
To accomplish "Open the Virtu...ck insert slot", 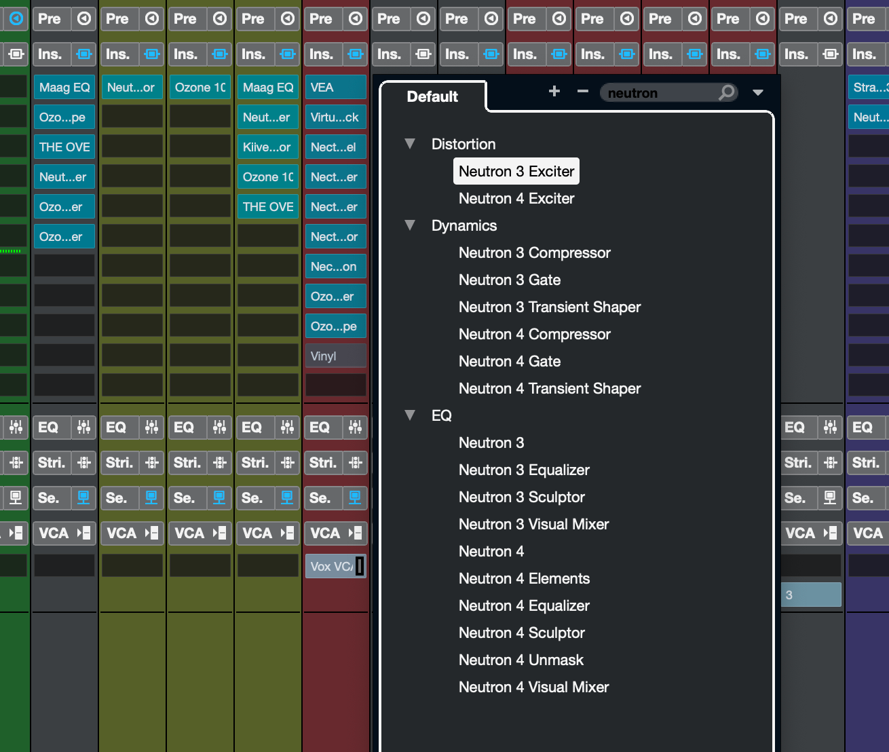I will [x=336, y=117].
